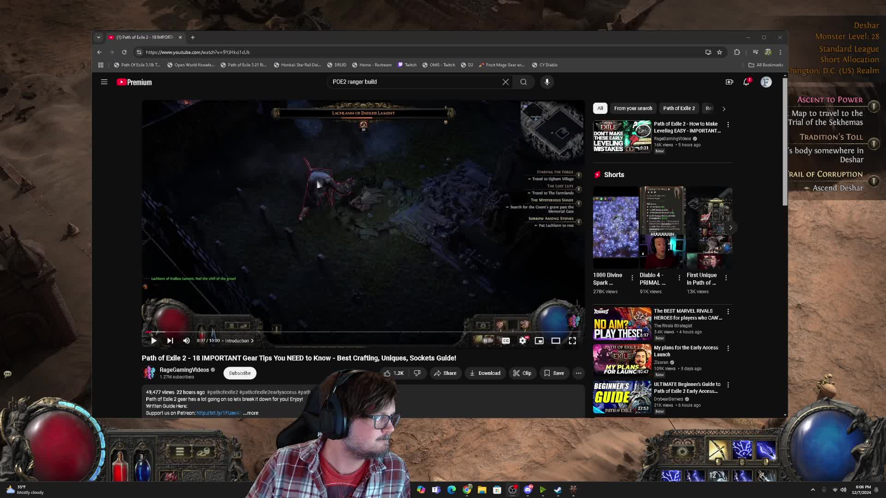Screen dimensions: 886x498
Task: Open the tab search dropdown arrow
Action: [x=98, y=37]
